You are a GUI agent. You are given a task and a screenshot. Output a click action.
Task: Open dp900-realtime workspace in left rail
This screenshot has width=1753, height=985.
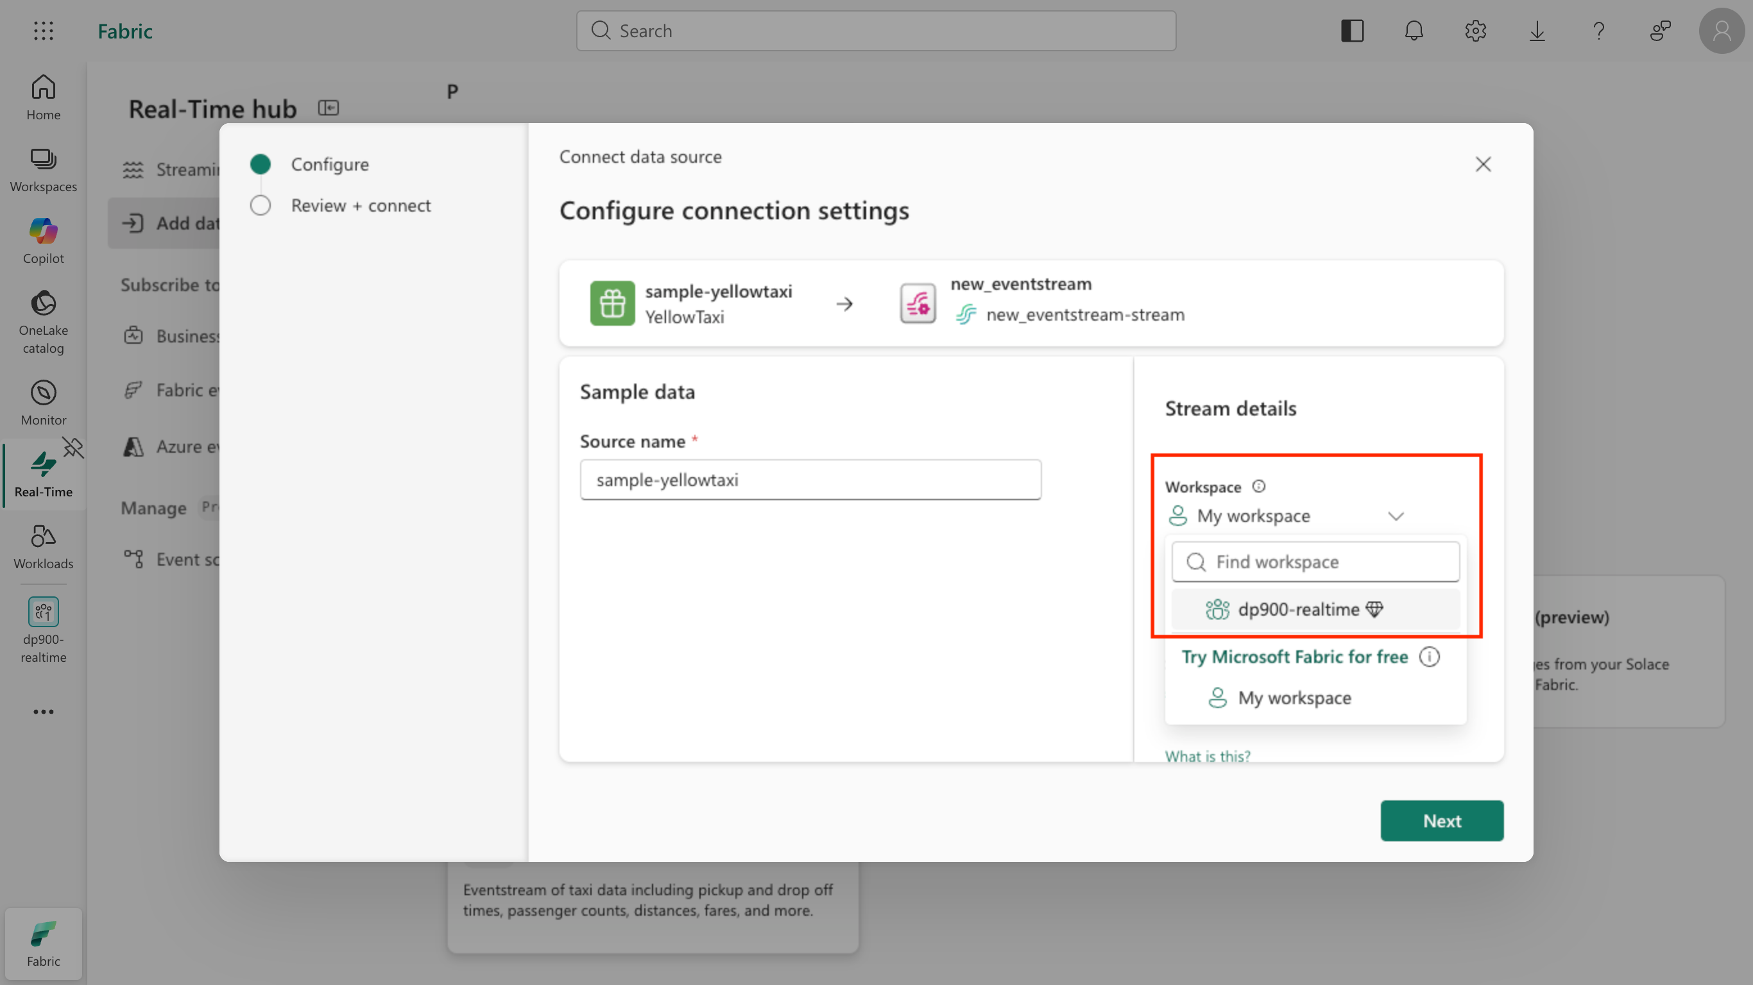click(44, 629)
